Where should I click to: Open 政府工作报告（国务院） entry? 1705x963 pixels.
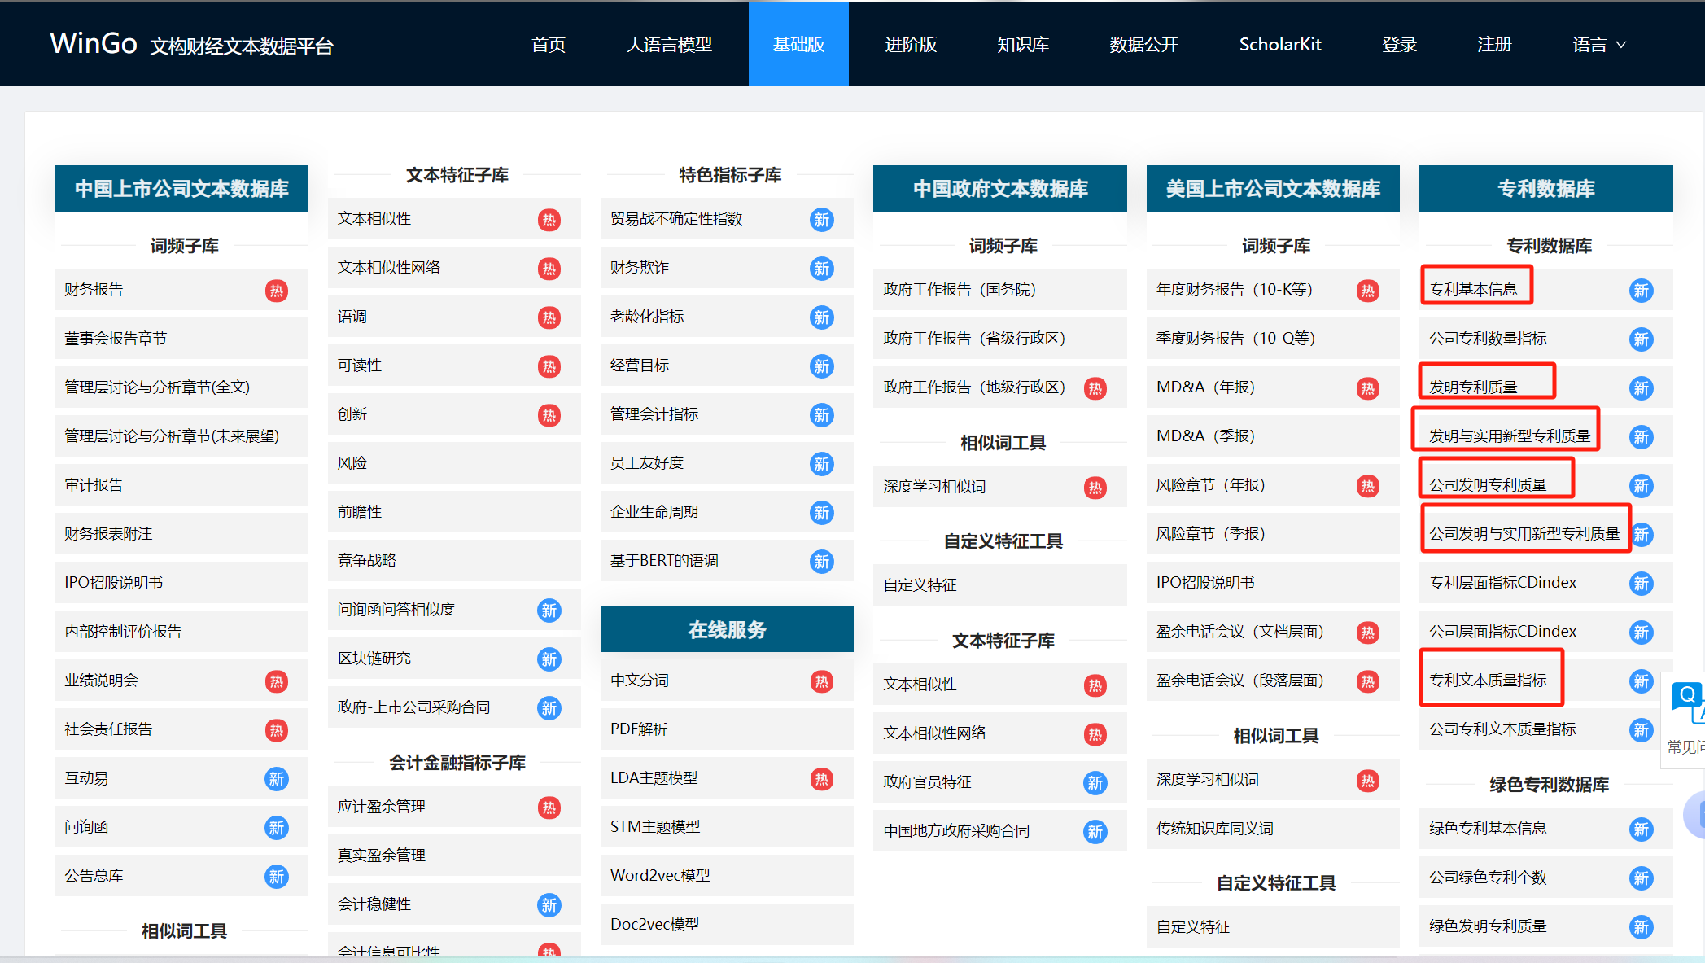(960, 290)
